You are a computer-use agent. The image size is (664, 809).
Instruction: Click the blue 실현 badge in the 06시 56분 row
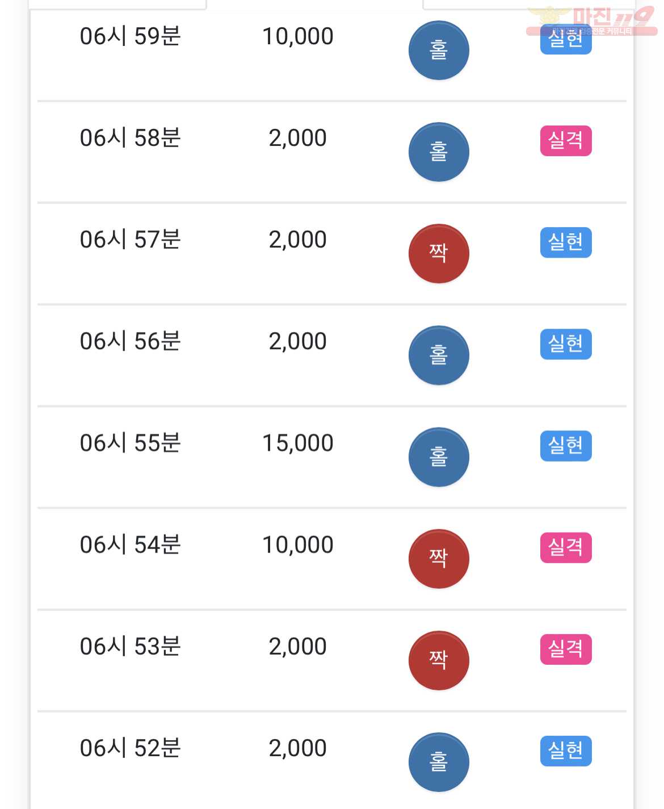[x=566, y=344]
